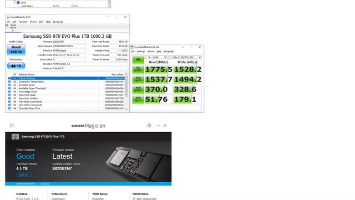
Task: Select the Host Write Commands row
Action: [x=65, y=105]
